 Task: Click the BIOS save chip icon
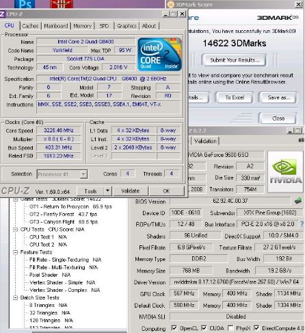click(x=298, y=201)
